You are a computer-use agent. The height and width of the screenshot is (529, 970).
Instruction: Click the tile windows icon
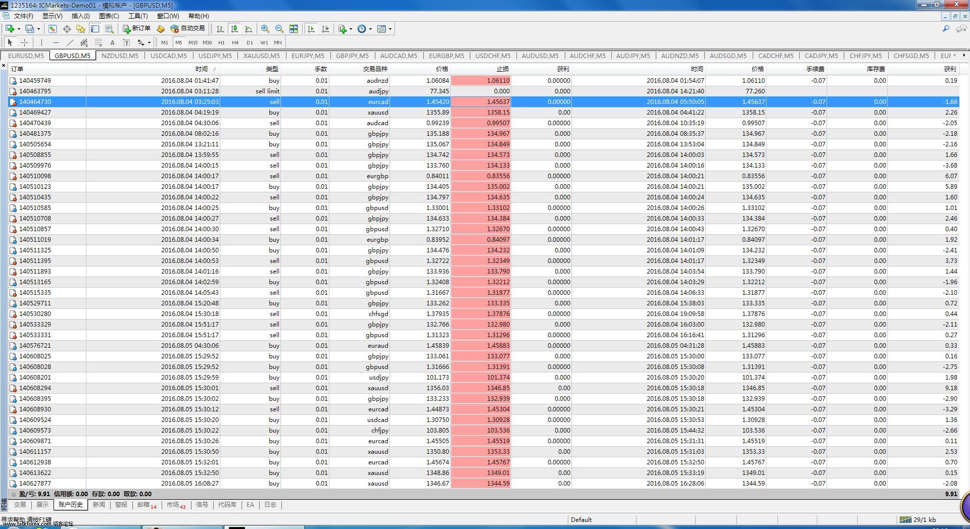(294, 29)
